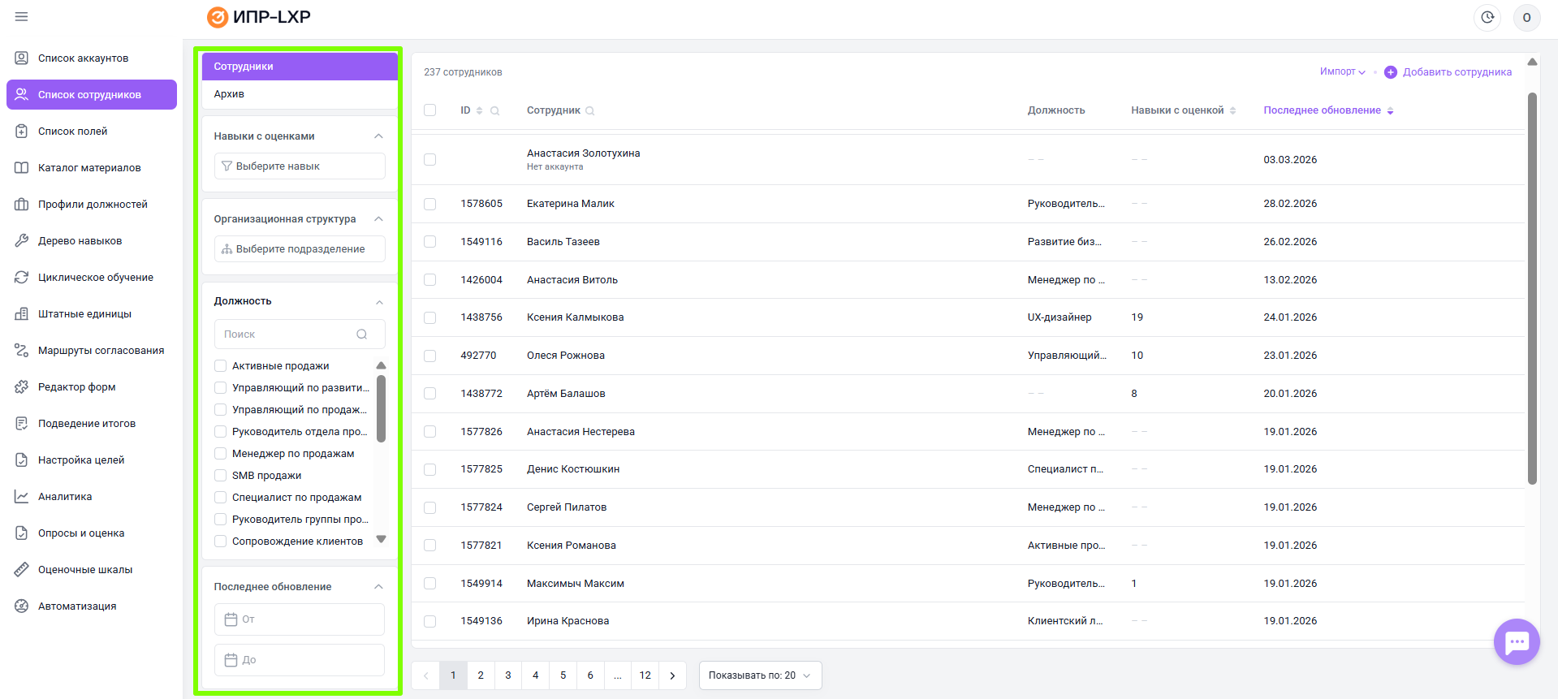1558x699 pixels.
Task: Click the Аналитика chart icon
Action: coord(22,497)
